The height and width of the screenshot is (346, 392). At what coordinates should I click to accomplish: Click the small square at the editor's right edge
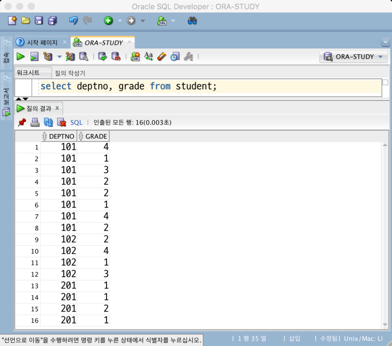click(x=385, y=82)
